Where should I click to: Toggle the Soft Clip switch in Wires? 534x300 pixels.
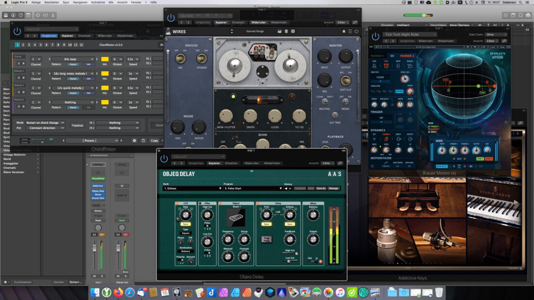coord(346,80)
